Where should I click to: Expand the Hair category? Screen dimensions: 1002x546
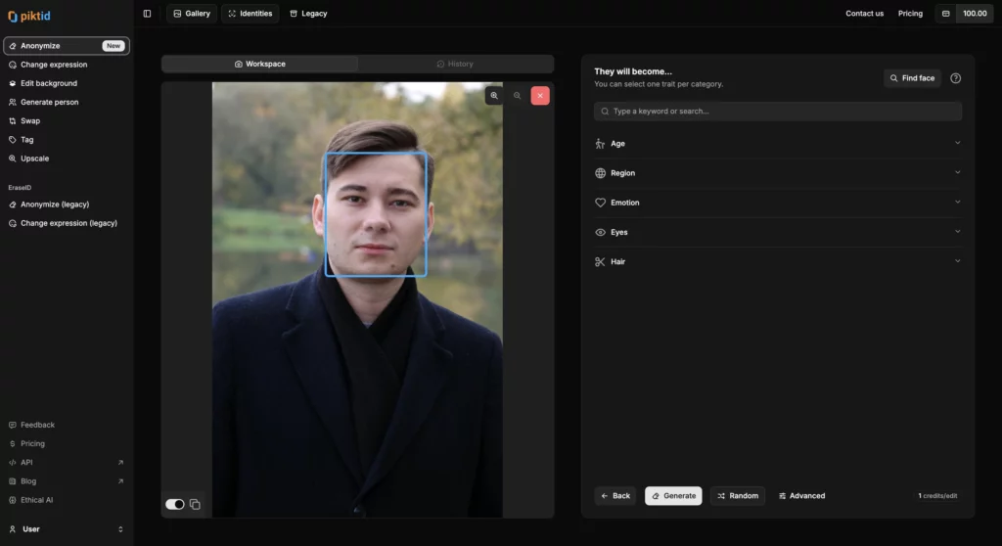point(778,261)
